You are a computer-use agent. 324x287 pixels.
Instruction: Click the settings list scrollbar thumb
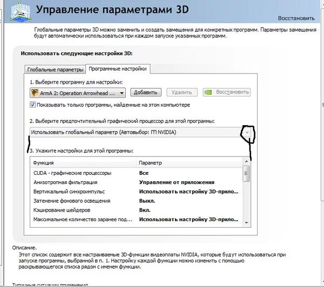tap(246, 173)
